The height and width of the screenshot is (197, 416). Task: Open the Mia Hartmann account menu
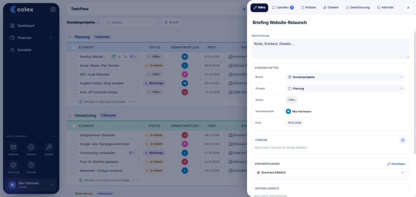pos(31,185)
